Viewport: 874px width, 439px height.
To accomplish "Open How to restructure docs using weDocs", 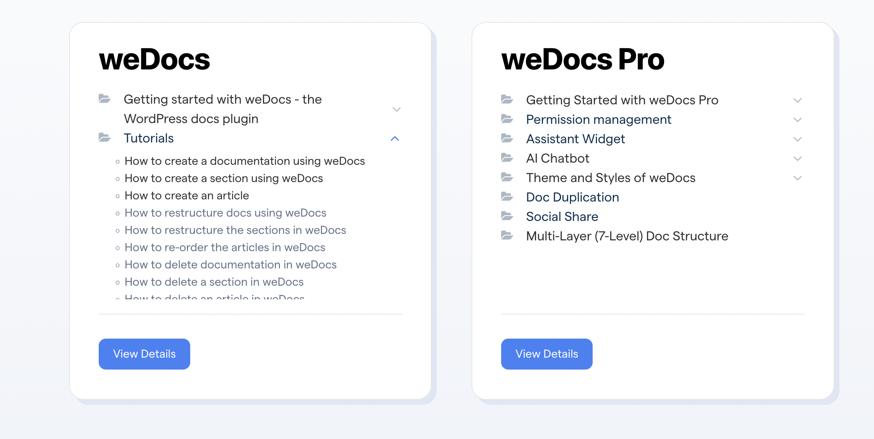I will click(225, 213).
